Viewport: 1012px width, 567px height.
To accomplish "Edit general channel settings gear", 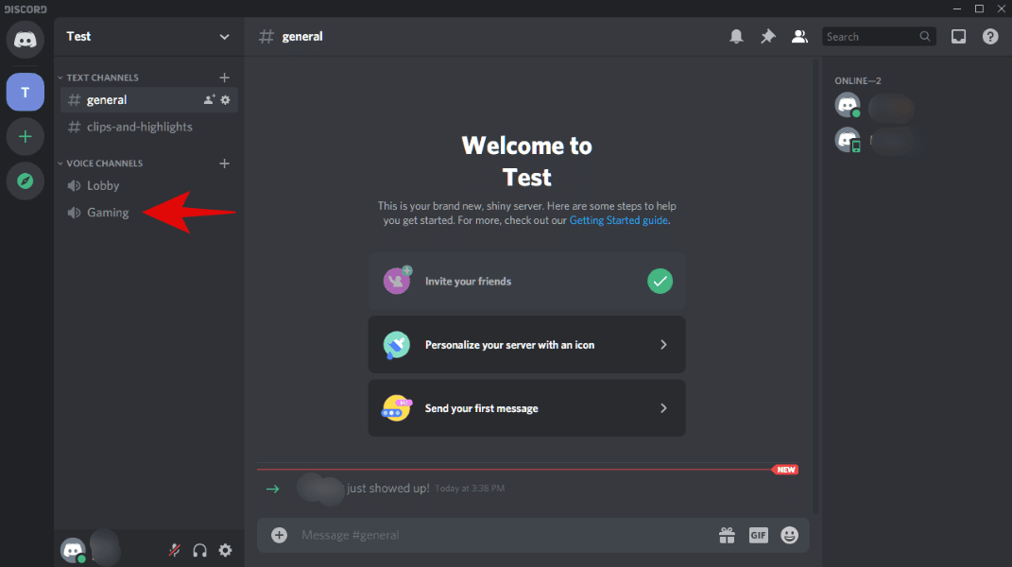I will 225,100.
